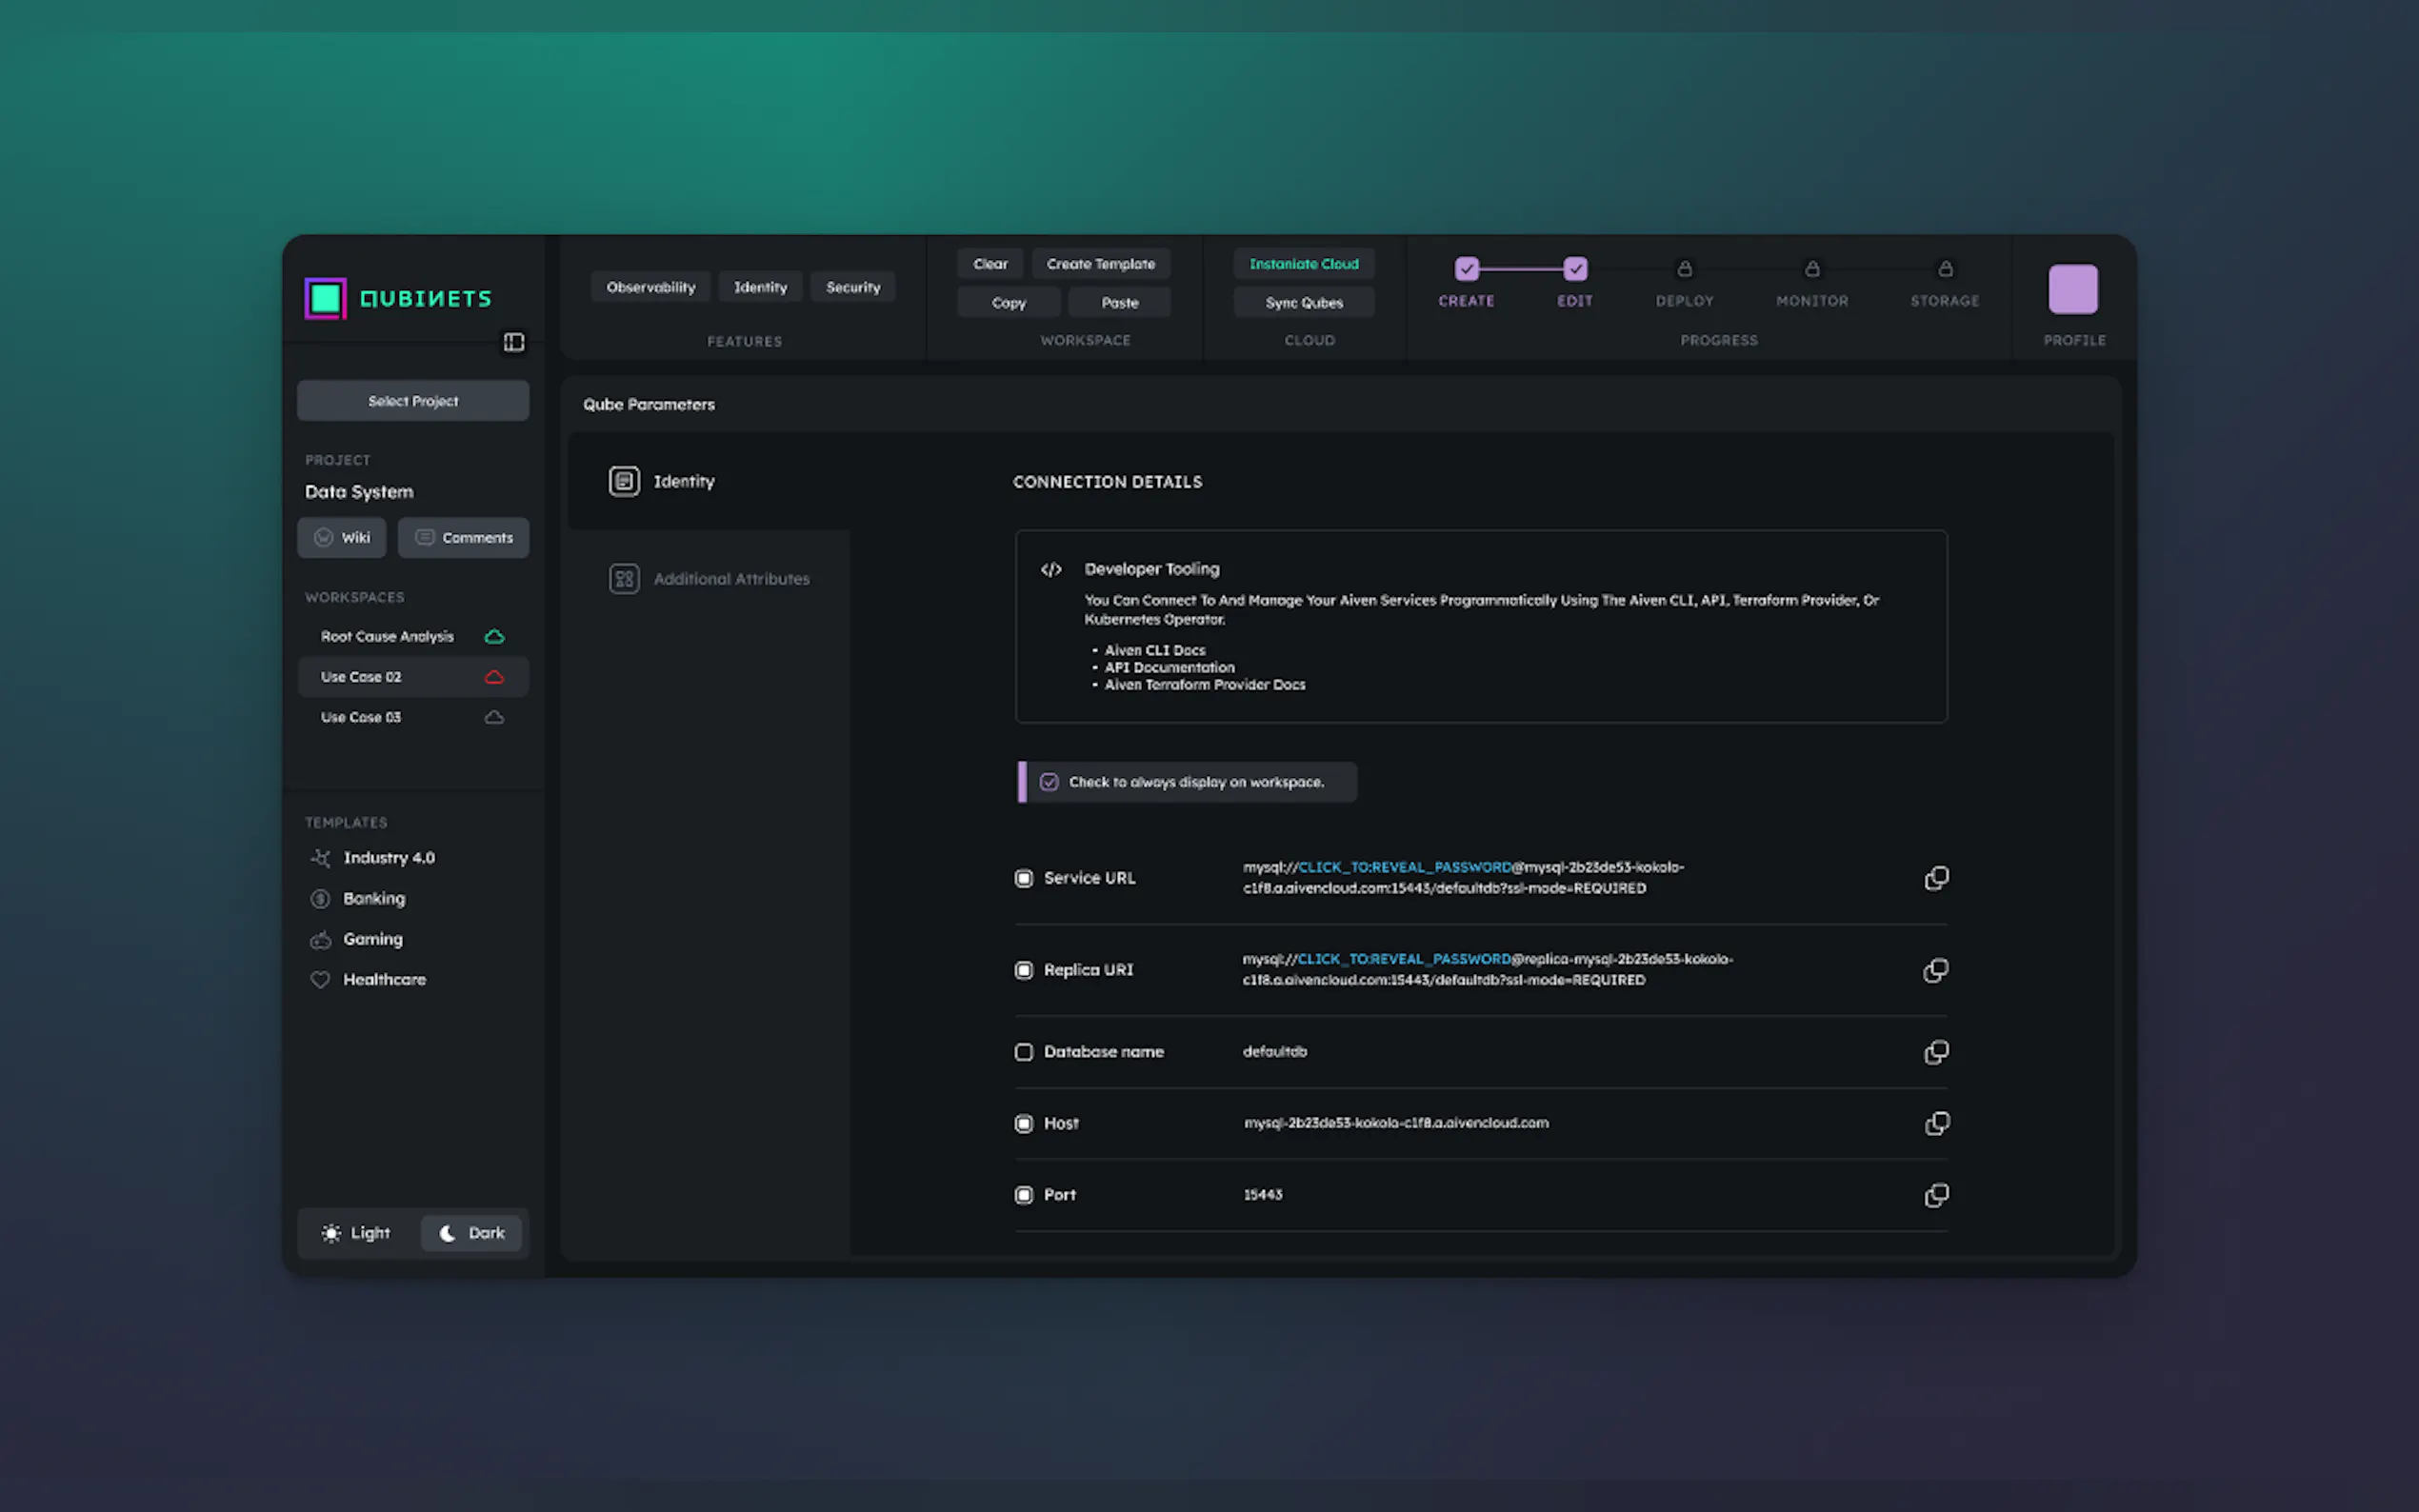2419x1512 pixels.
Task: Select the Root Cause Analysis workspace
Action: (387, 637)
